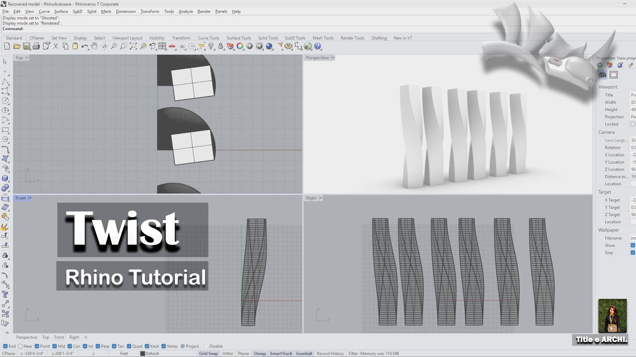Open a file with folder icon
This screenshot has width=636, height=357.
tap(16, 46)
